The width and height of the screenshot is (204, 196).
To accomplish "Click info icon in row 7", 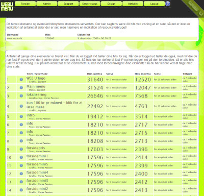I will pos(21,133).
